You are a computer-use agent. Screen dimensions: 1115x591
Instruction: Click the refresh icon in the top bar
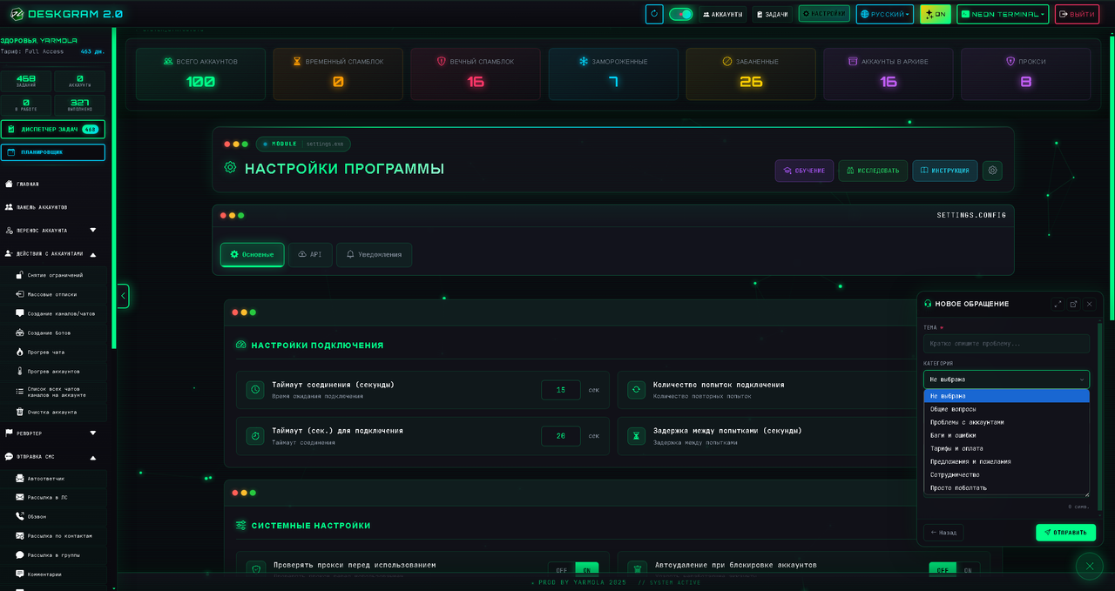point(654,14)
